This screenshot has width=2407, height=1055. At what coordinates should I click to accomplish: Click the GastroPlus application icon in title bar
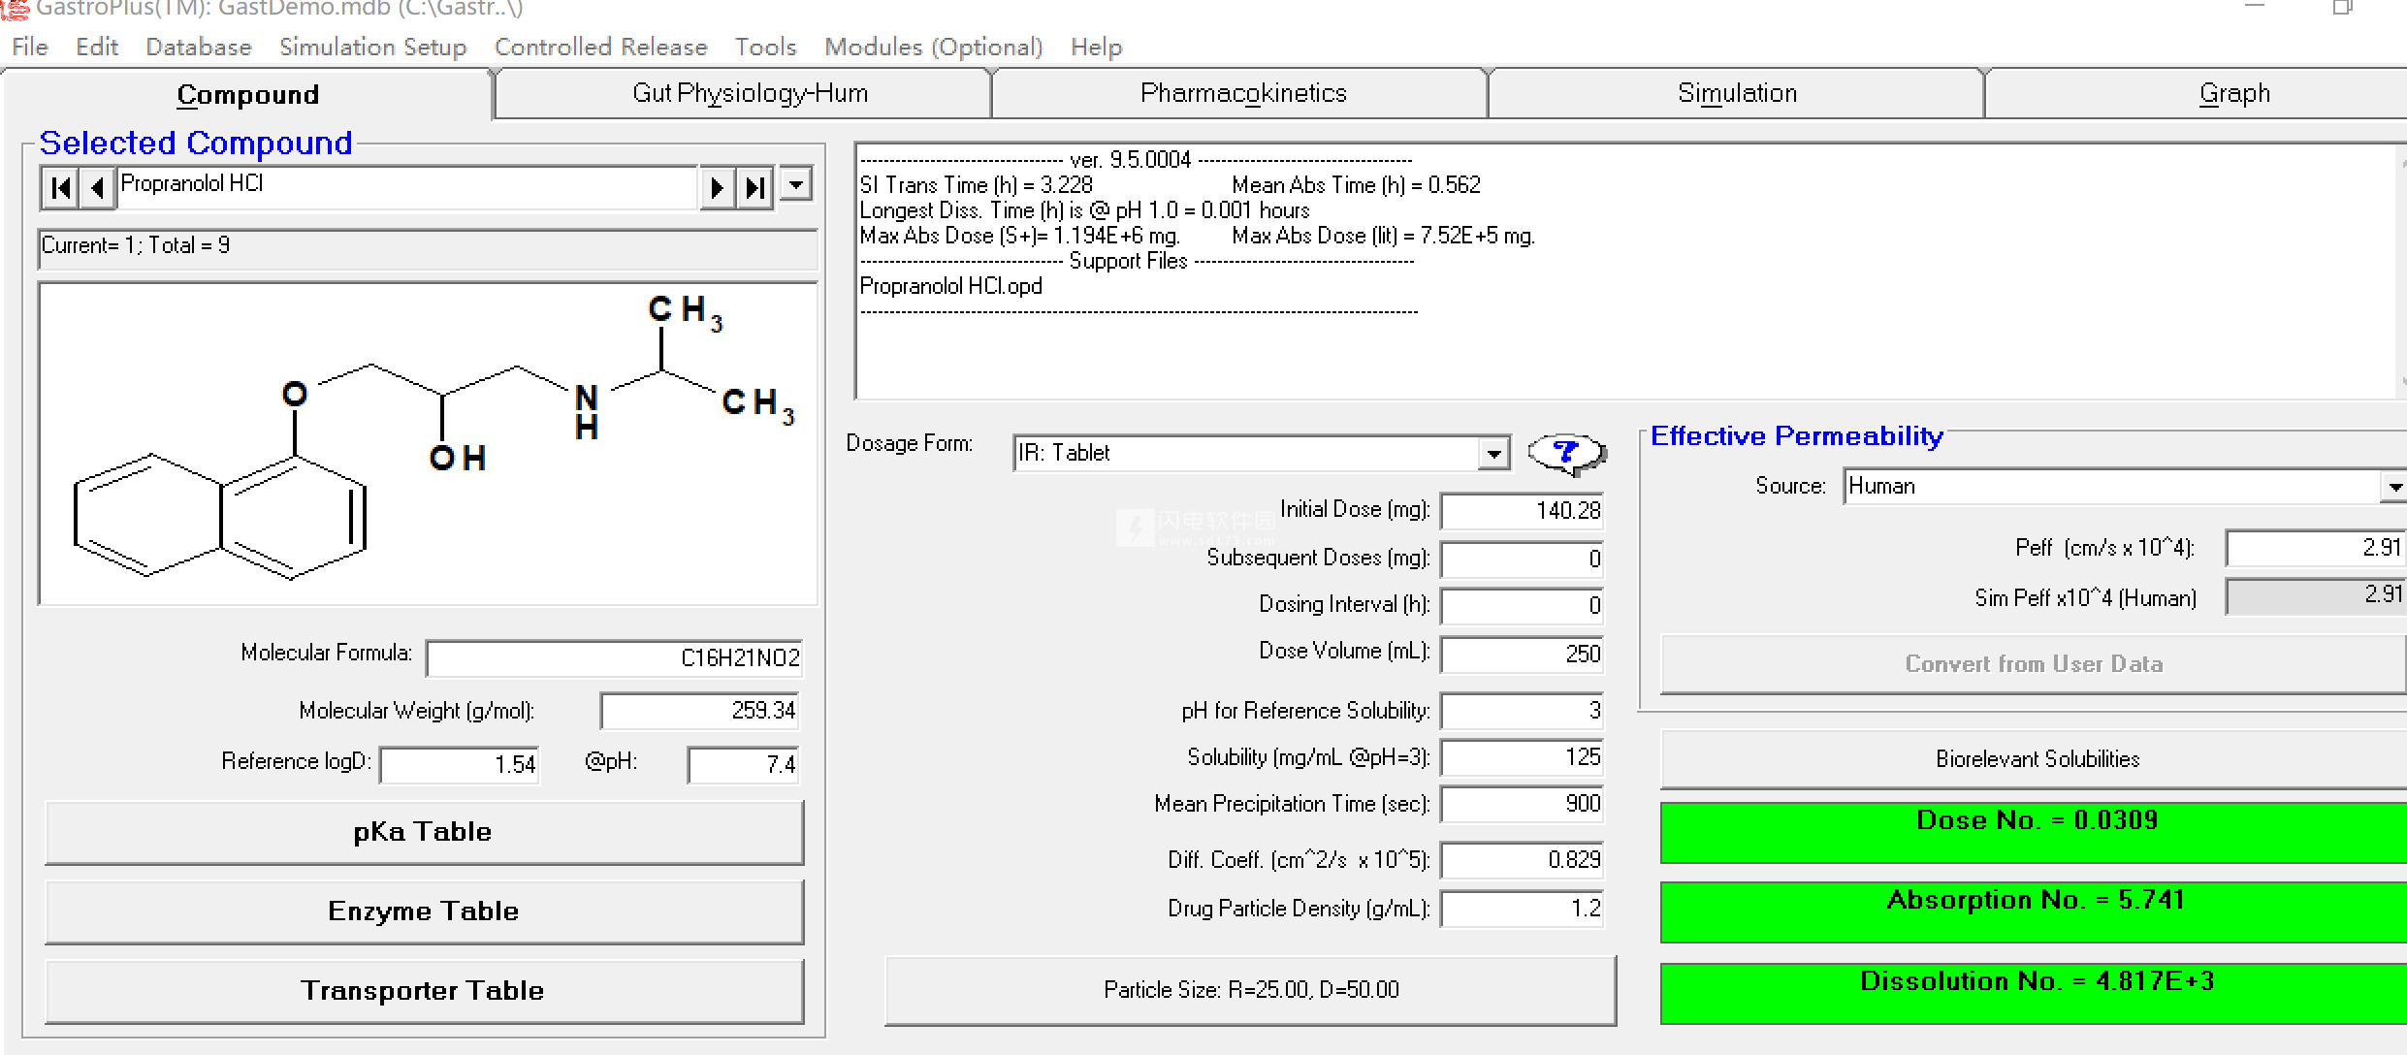point(14,9)
